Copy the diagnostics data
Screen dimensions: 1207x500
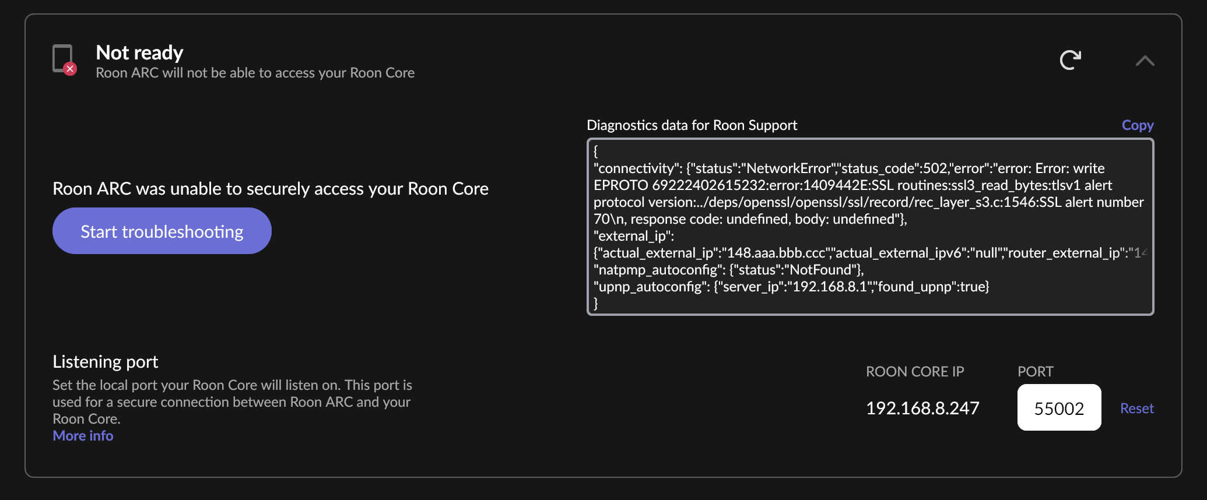tap(1138, 125)
